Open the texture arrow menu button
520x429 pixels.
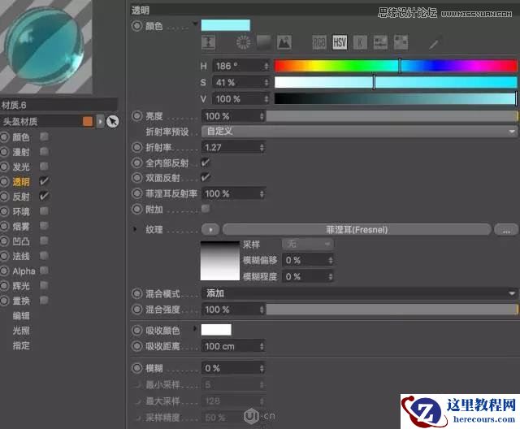pos(210,229)
